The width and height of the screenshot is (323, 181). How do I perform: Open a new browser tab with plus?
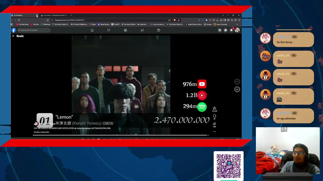(71, 15)
